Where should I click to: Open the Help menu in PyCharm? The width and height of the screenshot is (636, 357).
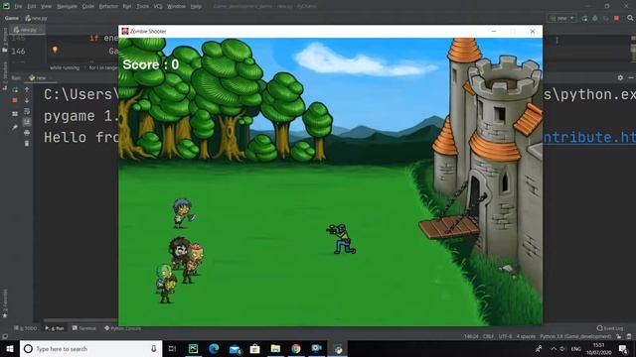point(196,7)
